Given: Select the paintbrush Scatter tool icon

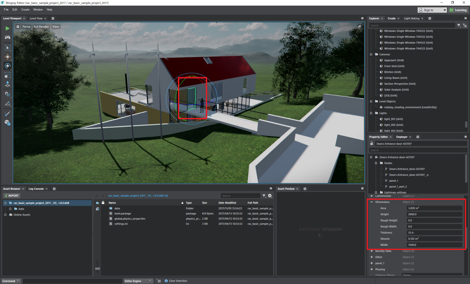Looking at the screenshot, I should 8,114.
